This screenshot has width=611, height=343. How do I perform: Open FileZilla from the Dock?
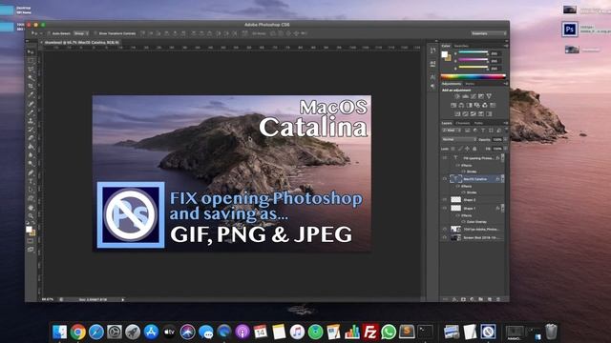[369, 332]
